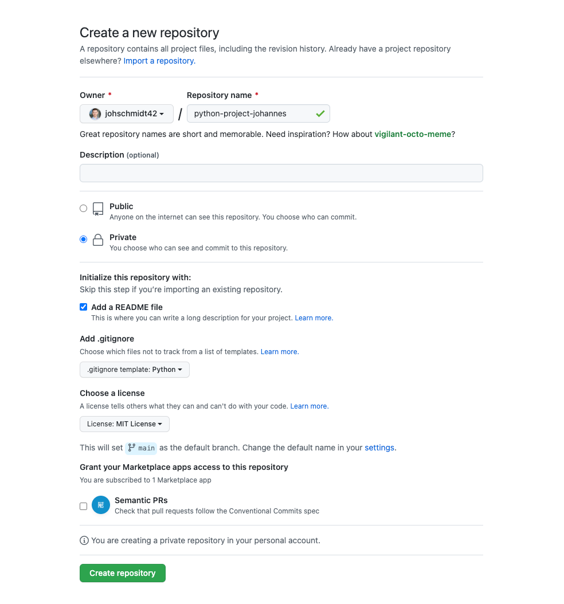Click the info icon near private notice
Image resolution: width=564 pixels, height=604 pixels.
(x=84, y=540)
